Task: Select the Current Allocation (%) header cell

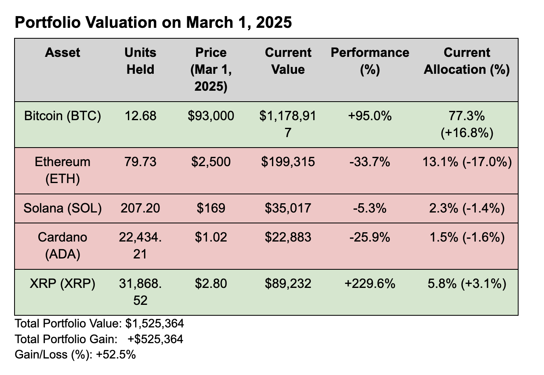Action: pyautogui.click(x=467, y=61)
